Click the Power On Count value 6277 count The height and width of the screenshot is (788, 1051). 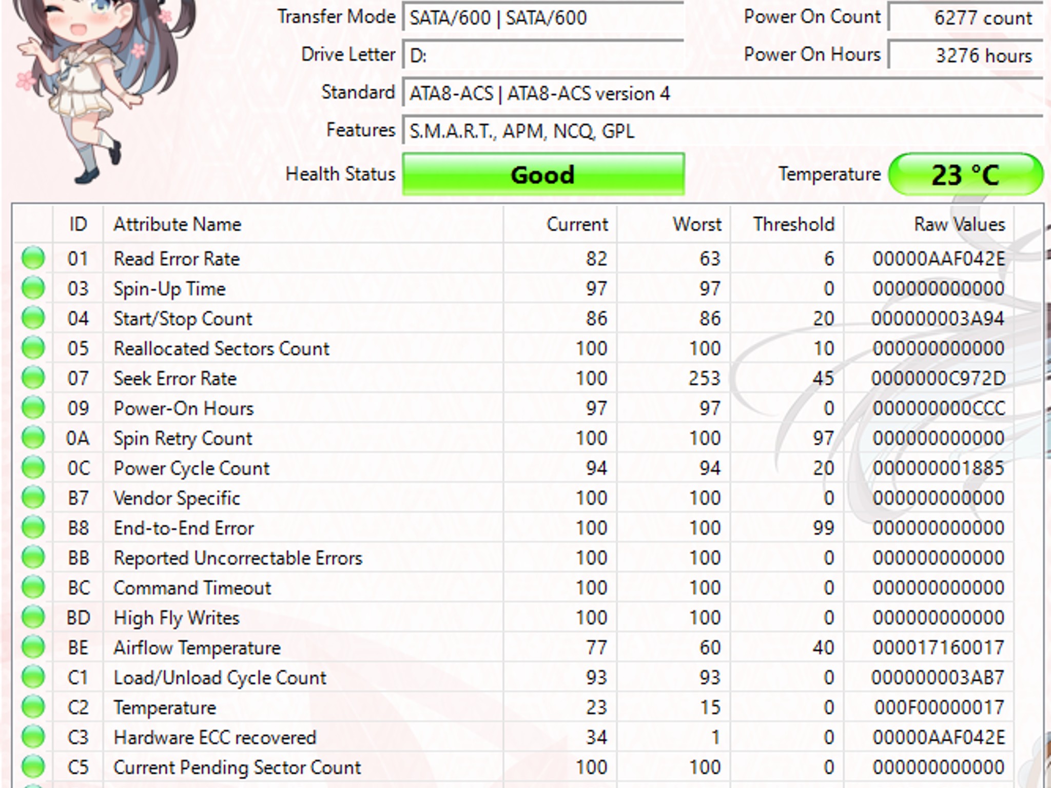966,18
